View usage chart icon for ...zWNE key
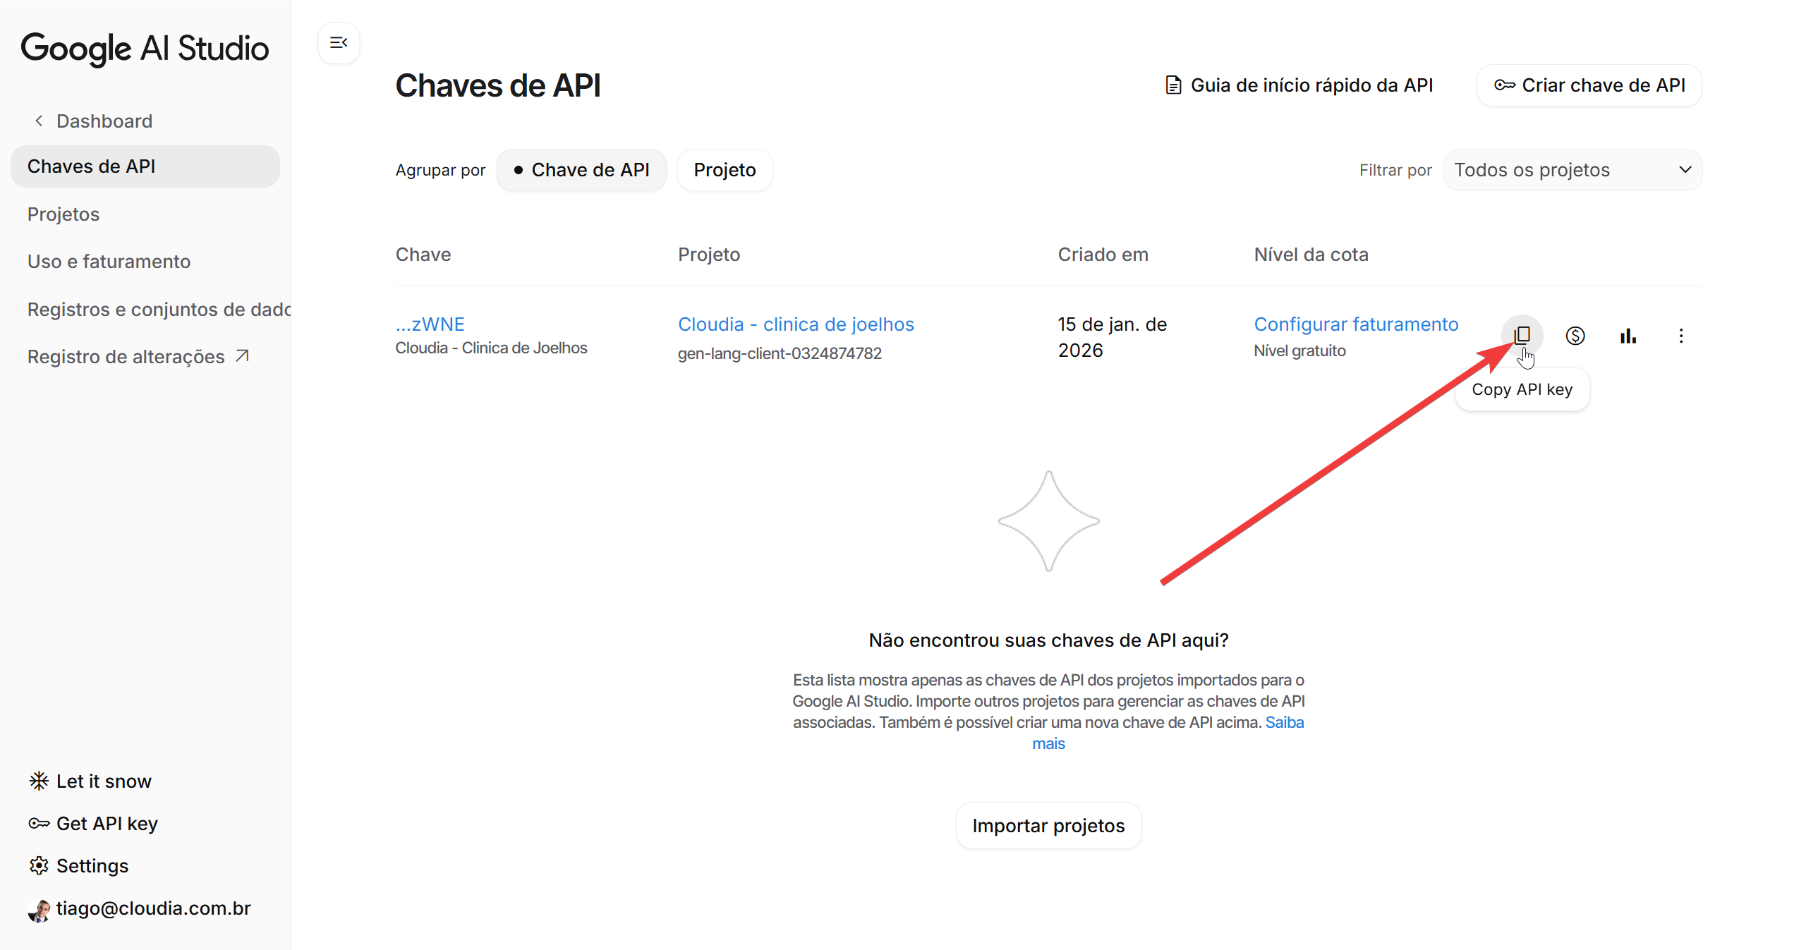This screenshot has height=950, width=1806. coord(1628,336)
